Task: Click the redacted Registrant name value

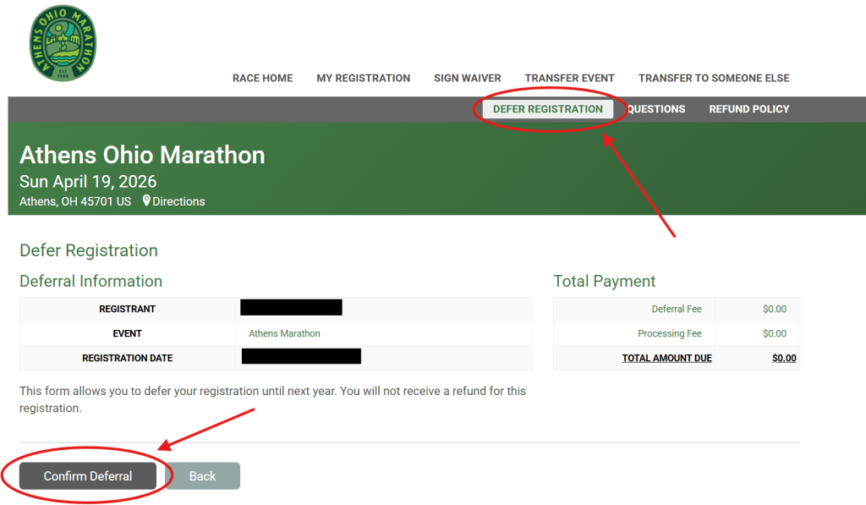Action: click(x=291, y=308)
